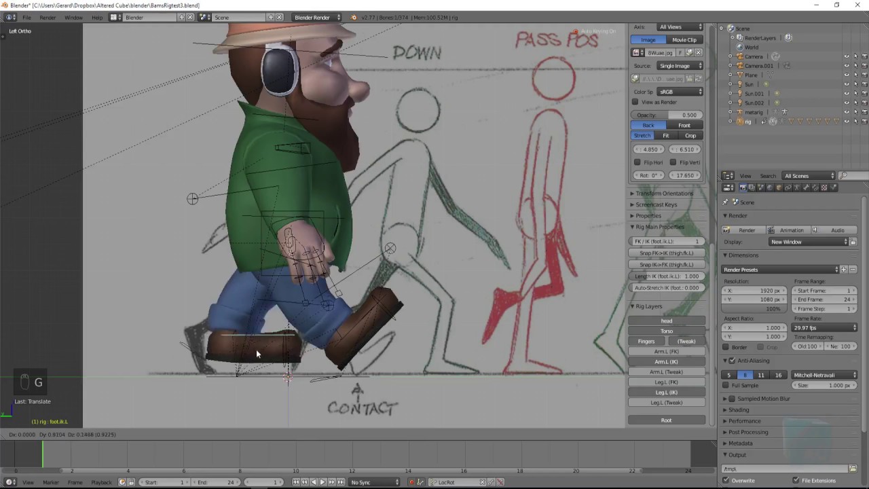Click the delete keyframes icon in timeline
869x489 pixels.
tap(500, 482)
